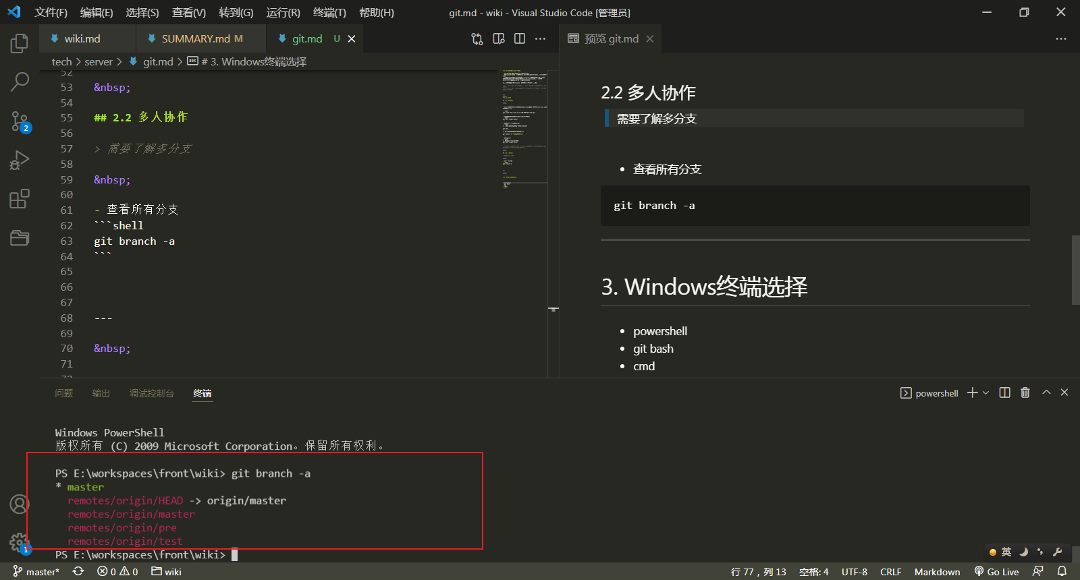Open the Explorer view in activity bar

[20, 44]
